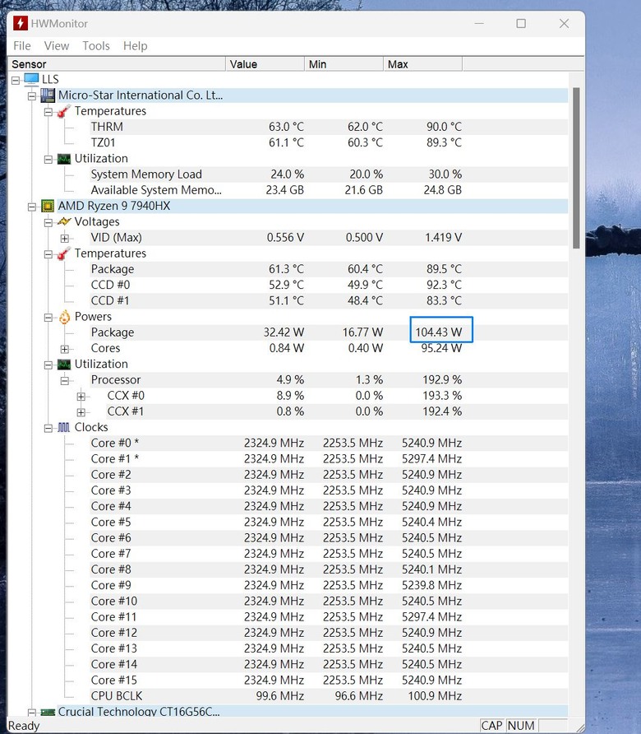Click the Powers flame icon
Viewport: 641px width, 734px height.
[64, 317]
